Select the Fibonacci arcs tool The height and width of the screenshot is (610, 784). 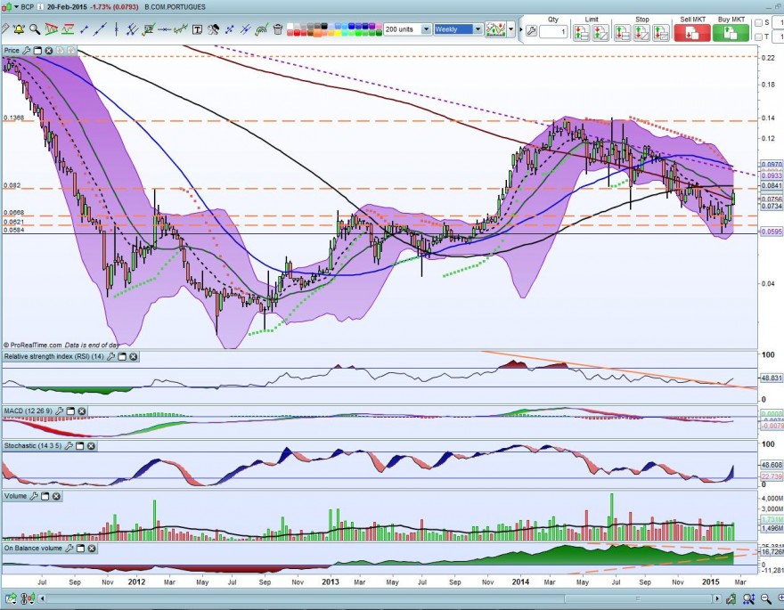tap(262, 29)
